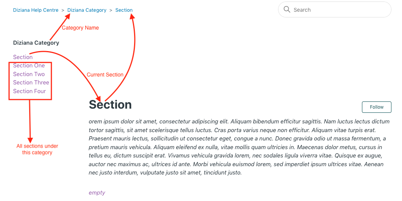Viewport: 402px width, 201px height.
Task: Click the breadcrumb separator after Diziana Help Centre
Action: 63,10
